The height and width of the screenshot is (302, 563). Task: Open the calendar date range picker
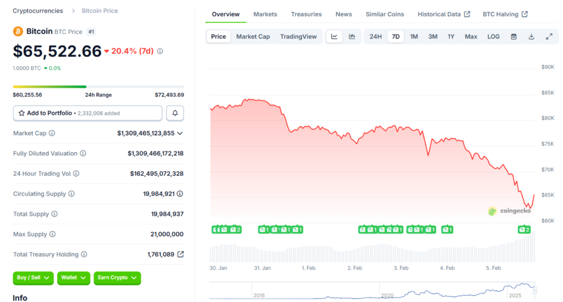(514, 37)
